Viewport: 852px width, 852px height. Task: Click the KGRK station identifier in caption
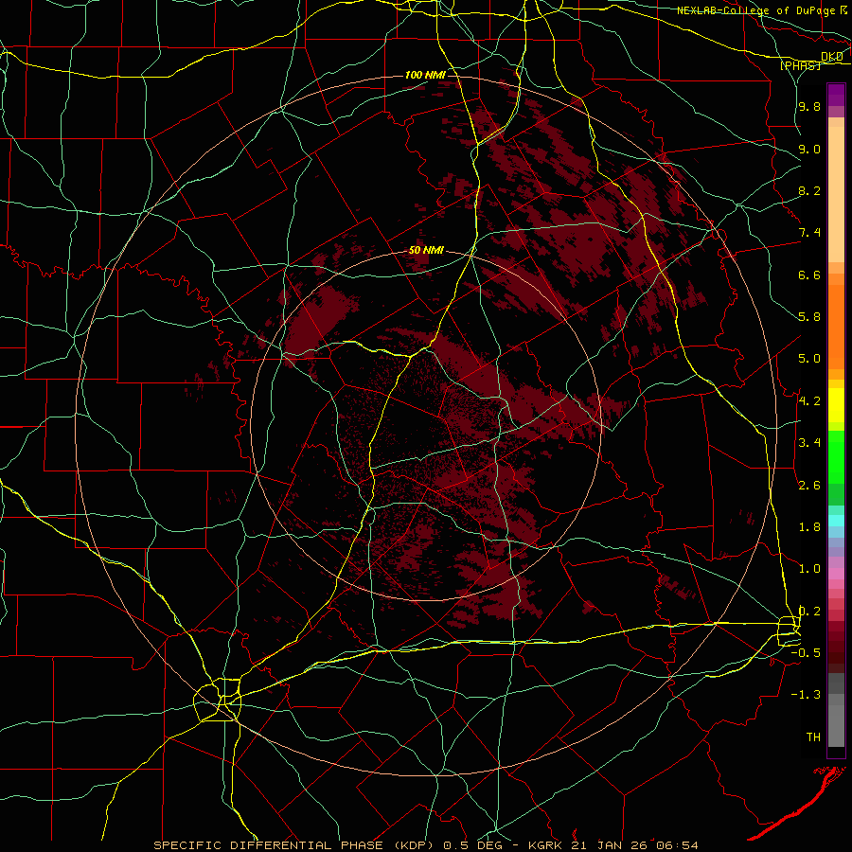[x=546, y=845]
